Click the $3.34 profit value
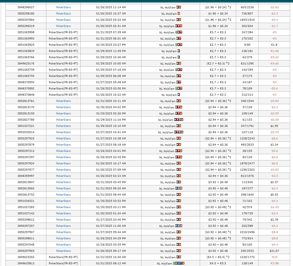The image size is (293, 266). click(274, 145)
